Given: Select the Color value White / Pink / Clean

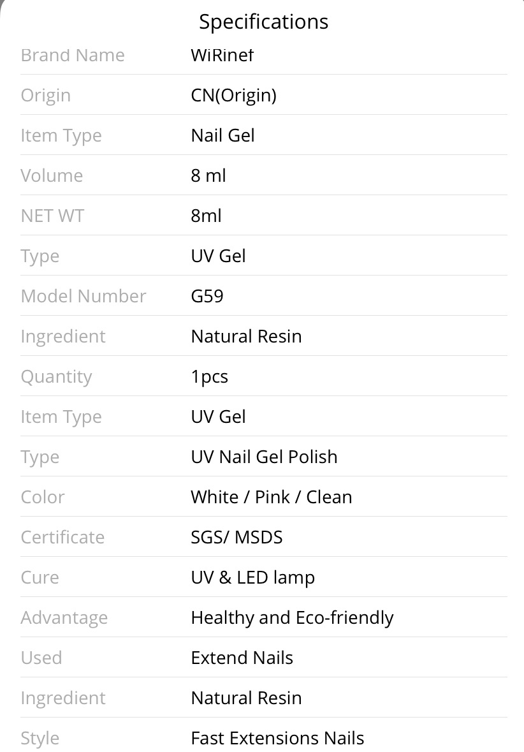Looking at the screenshot, I should click(272, 498).
